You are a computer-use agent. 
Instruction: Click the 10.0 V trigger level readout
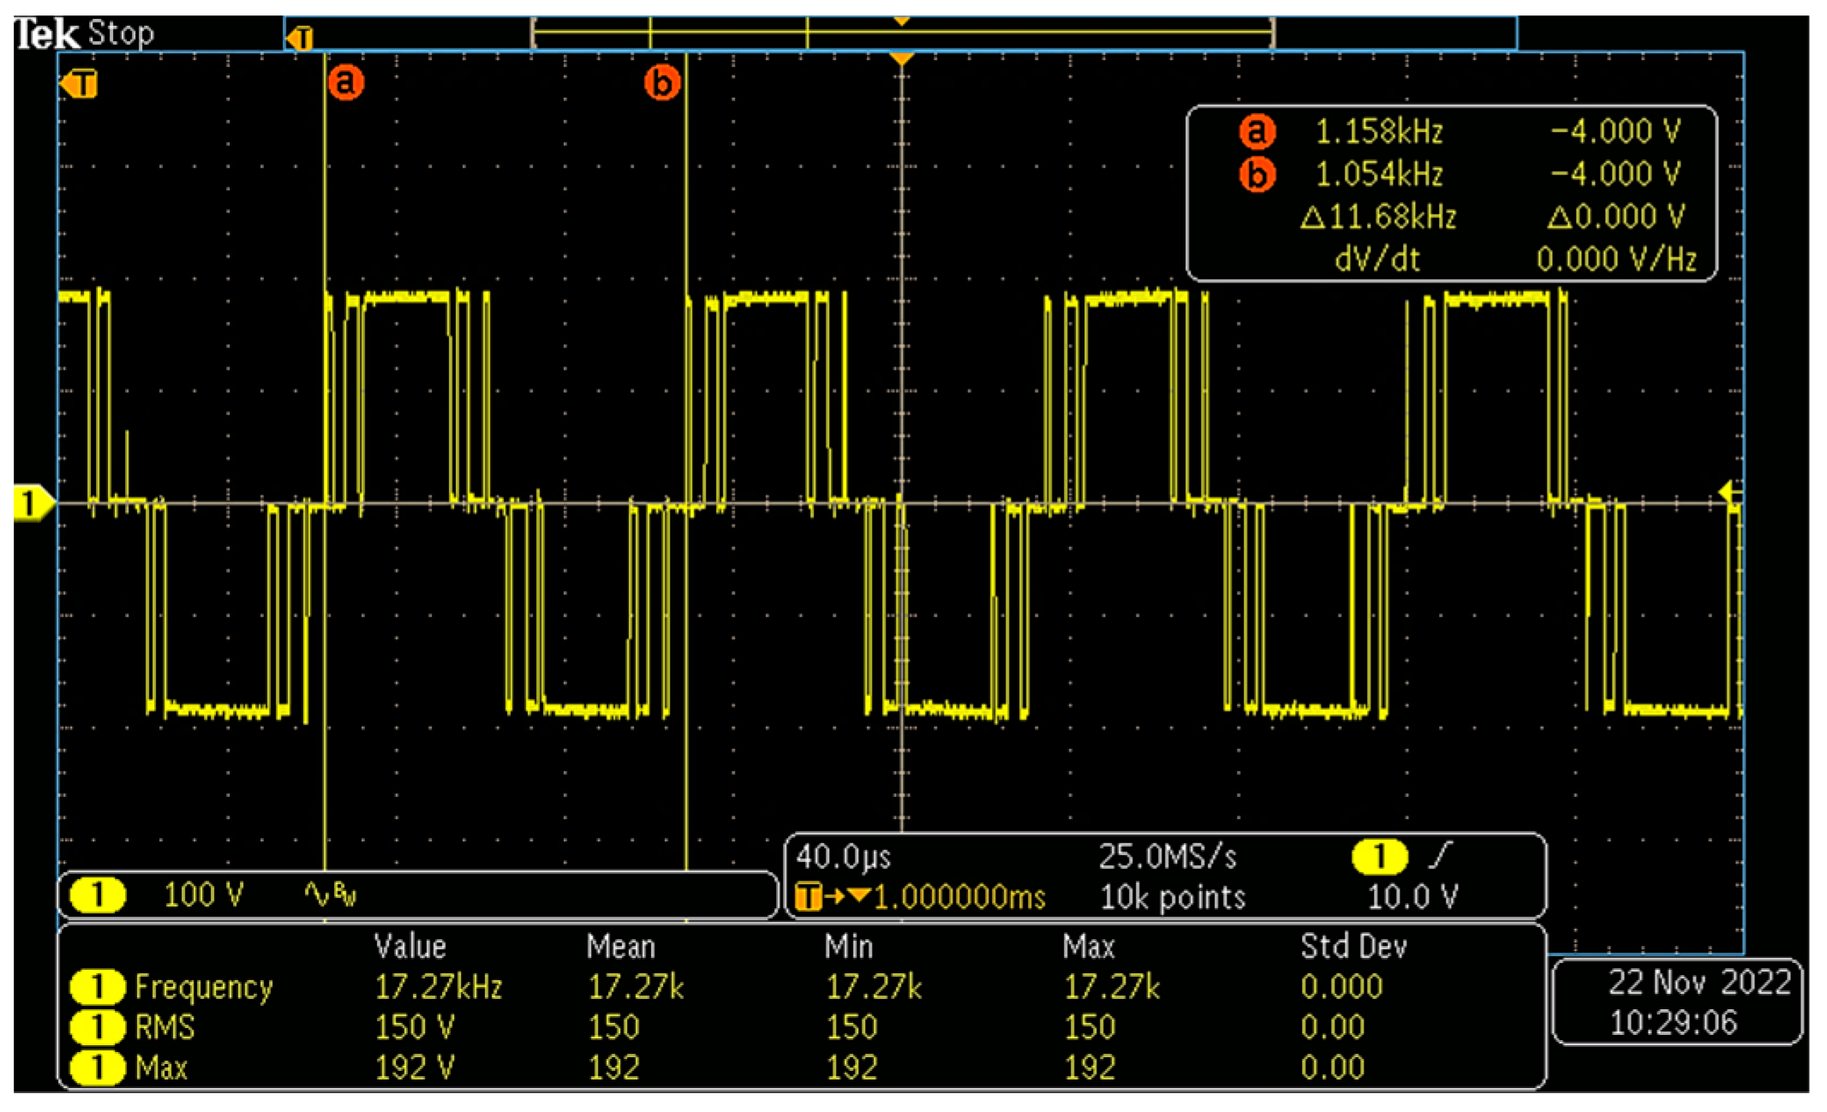[1412, 897]
